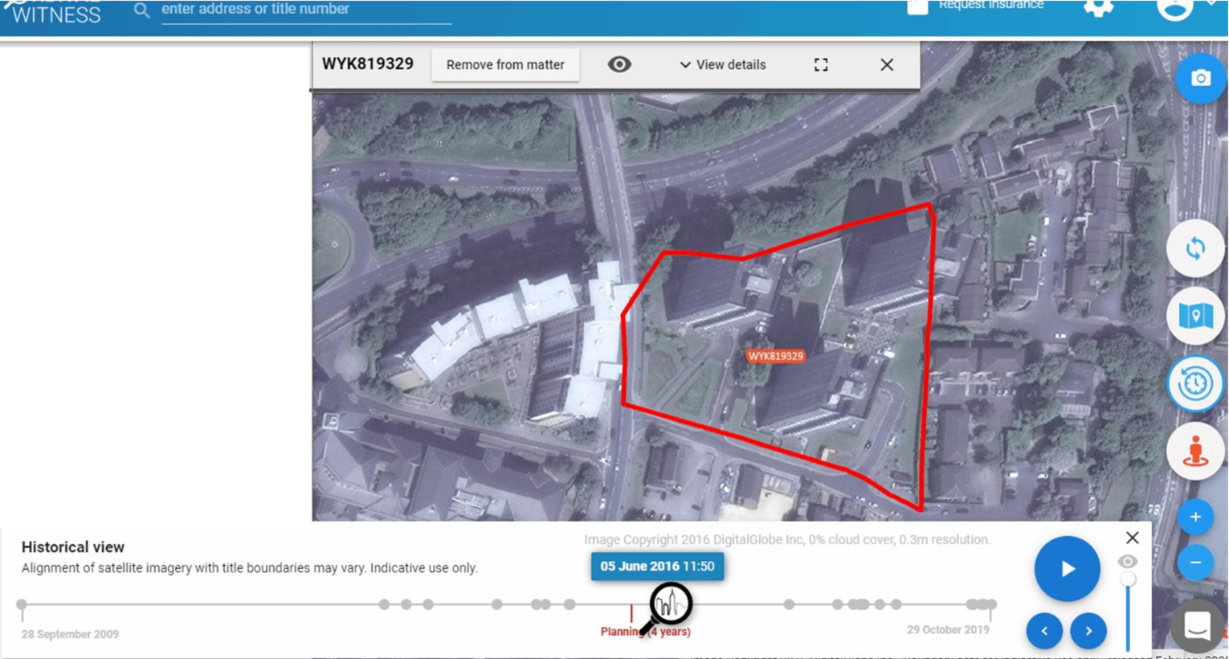Open the map layers button
Image resolution: width=1229 pixels, height=659 pixels.
(1195, 316)
